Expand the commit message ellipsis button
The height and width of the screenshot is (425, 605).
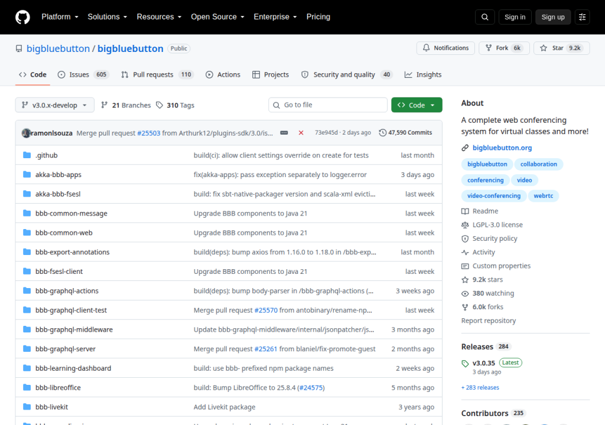click(x=284, y=133)
